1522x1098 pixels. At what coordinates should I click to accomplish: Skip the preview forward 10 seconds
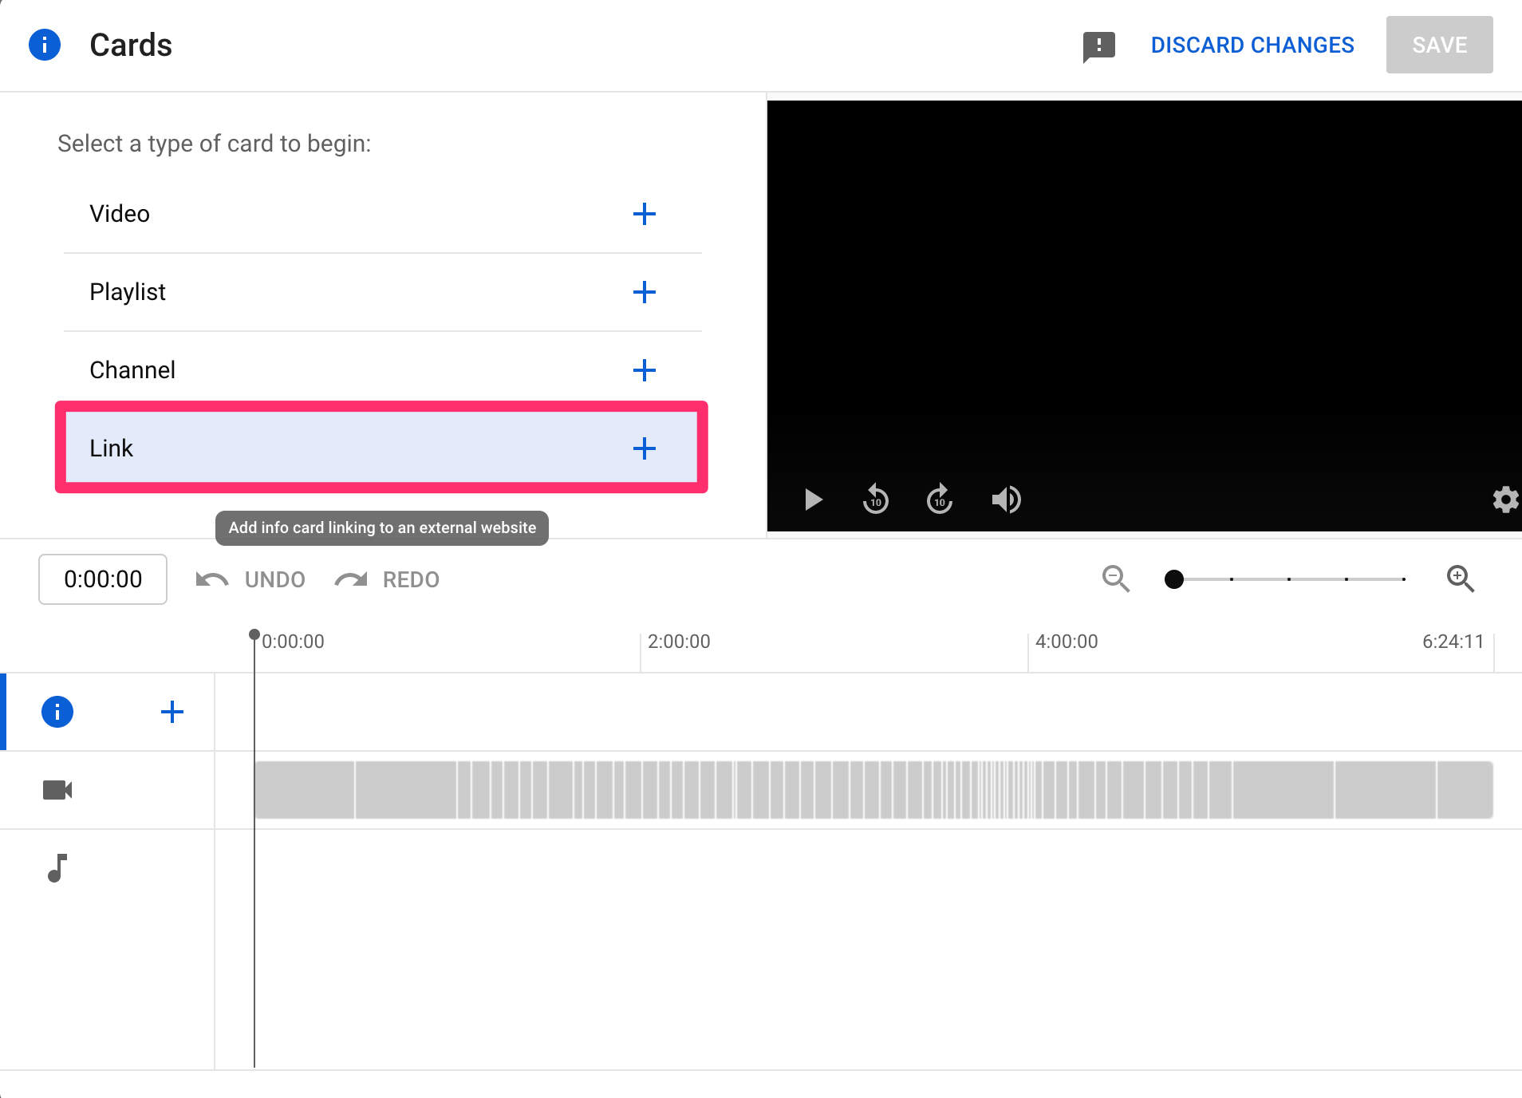pyautogui.click(x=940, y=500)
